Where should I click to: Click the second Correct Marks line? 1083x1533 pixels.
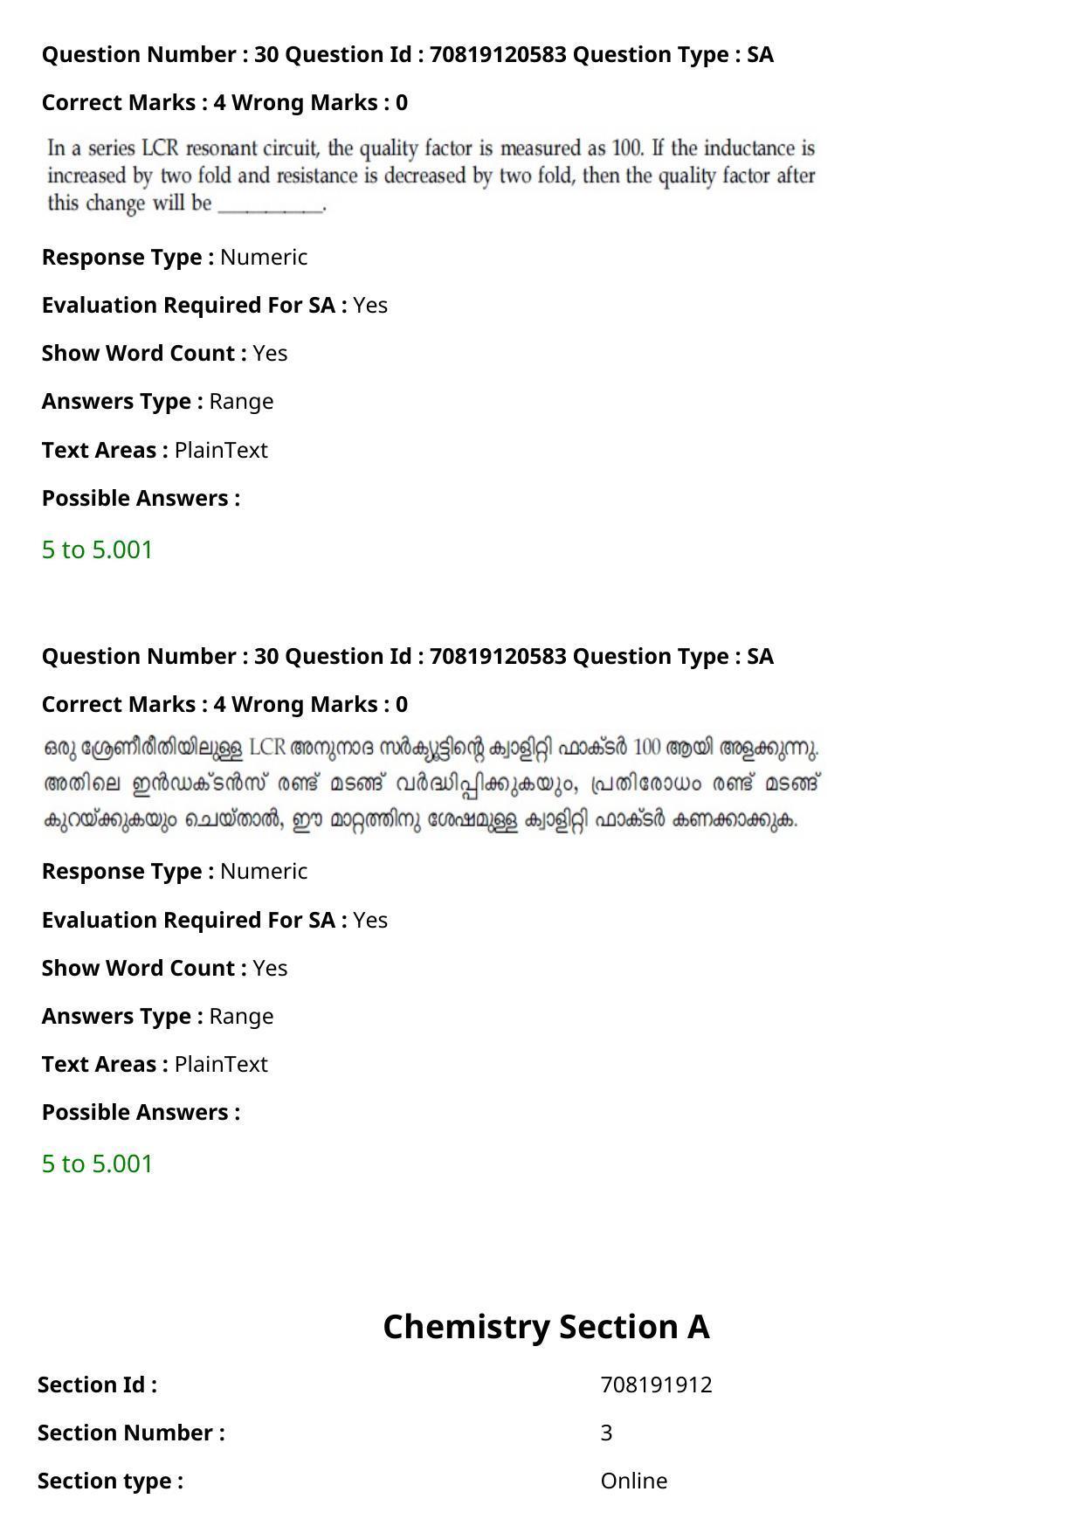pyautogui.click(x=224, y=704)
